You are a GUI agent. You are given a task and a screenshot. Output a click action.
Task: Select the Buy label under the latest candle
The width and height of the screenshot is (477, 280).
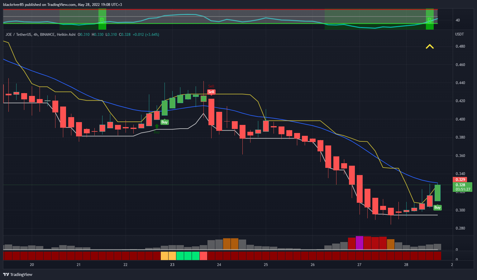click(437, 207)
